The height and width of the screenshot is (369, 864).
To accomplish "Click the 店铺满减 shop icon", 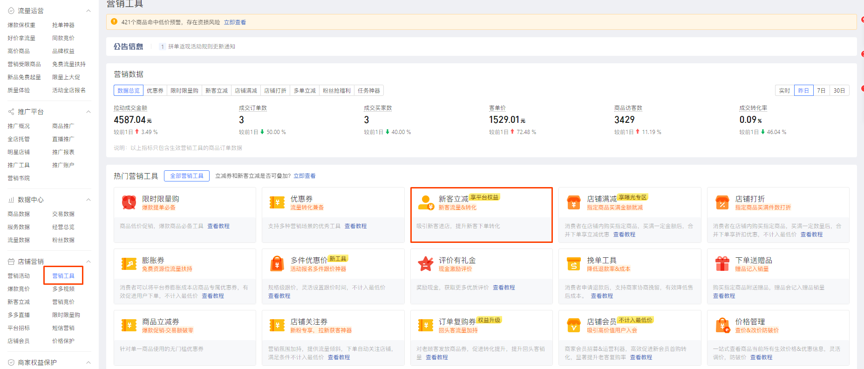I will coord(573,202).
